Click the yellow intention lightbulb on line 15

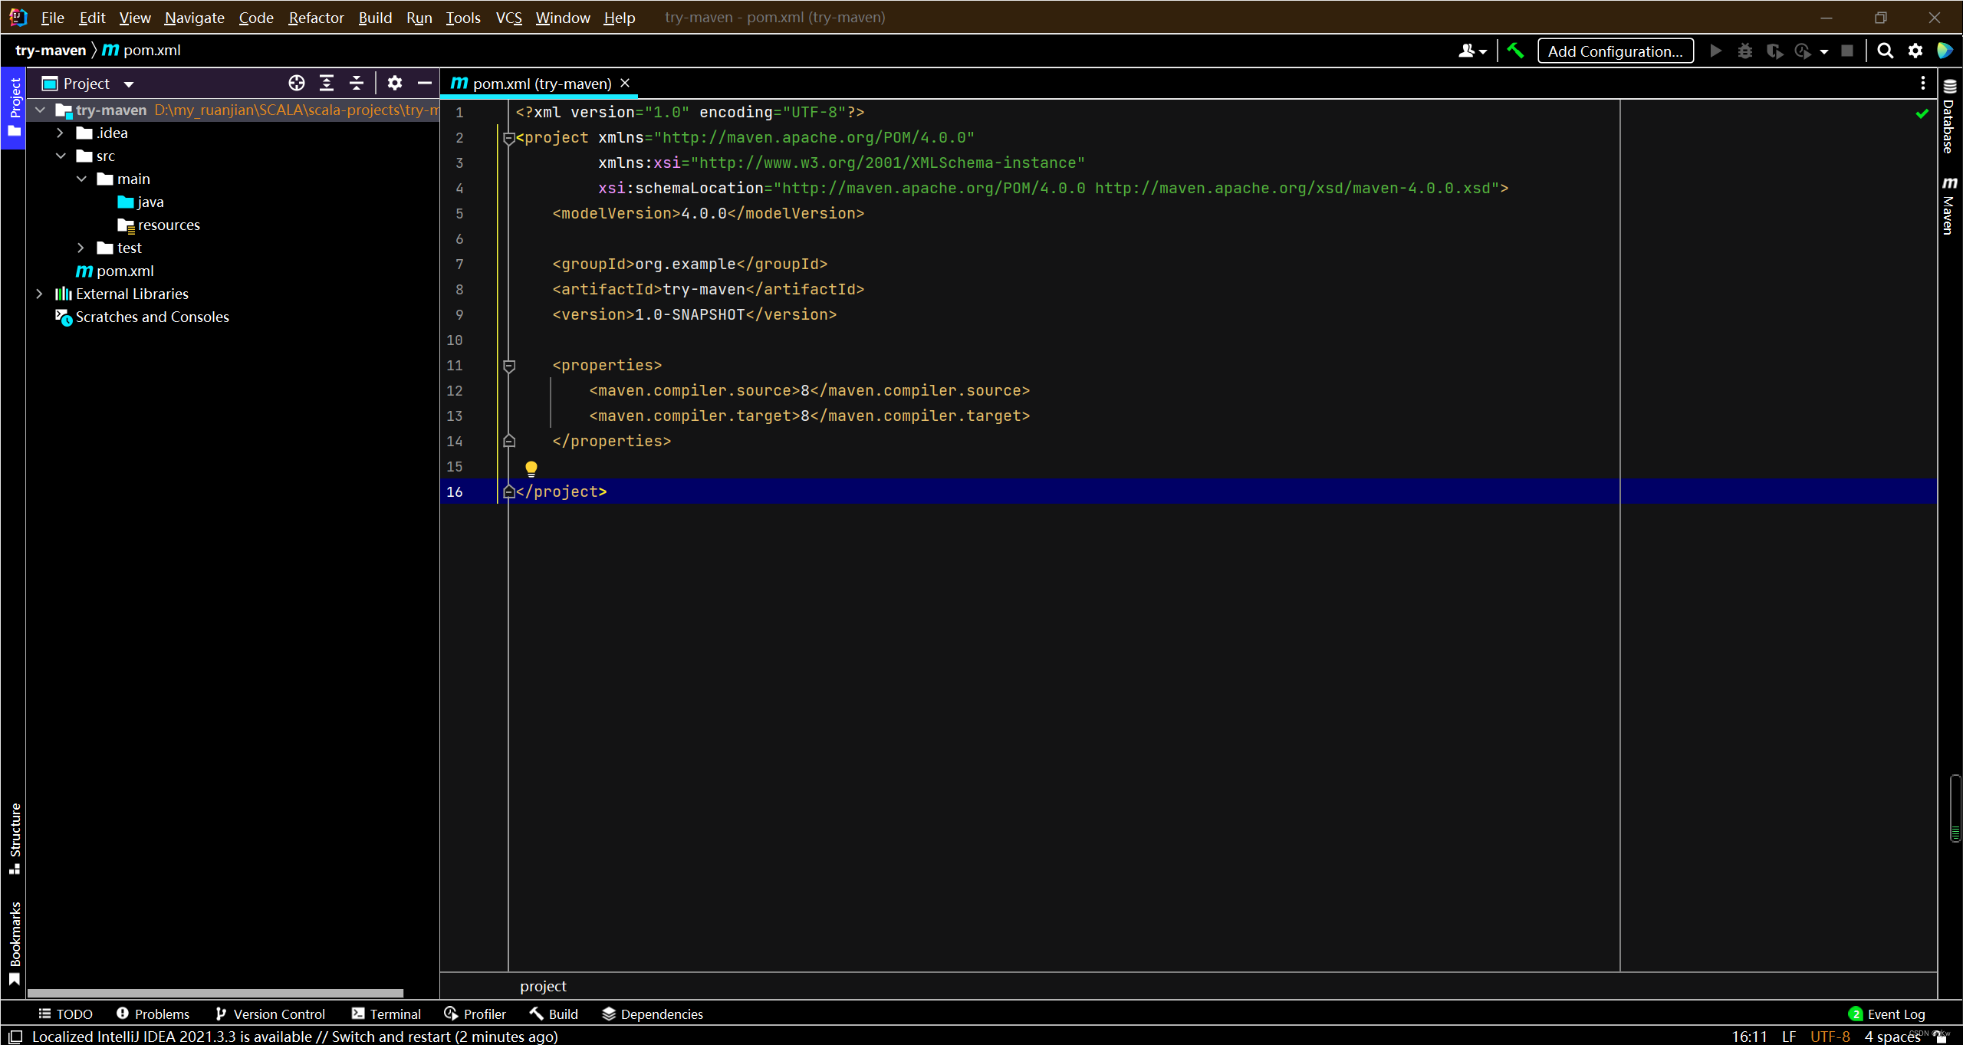click(531, 468)
